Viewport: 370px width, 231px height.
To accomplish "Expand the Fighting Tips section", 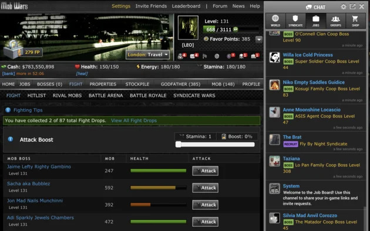I will (x=28, y=110).
